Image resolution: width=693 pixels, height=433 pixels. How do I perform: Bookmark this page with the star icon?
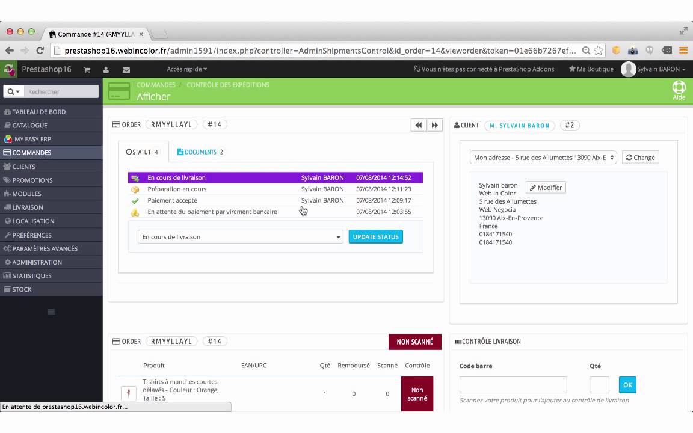point(599,51)
